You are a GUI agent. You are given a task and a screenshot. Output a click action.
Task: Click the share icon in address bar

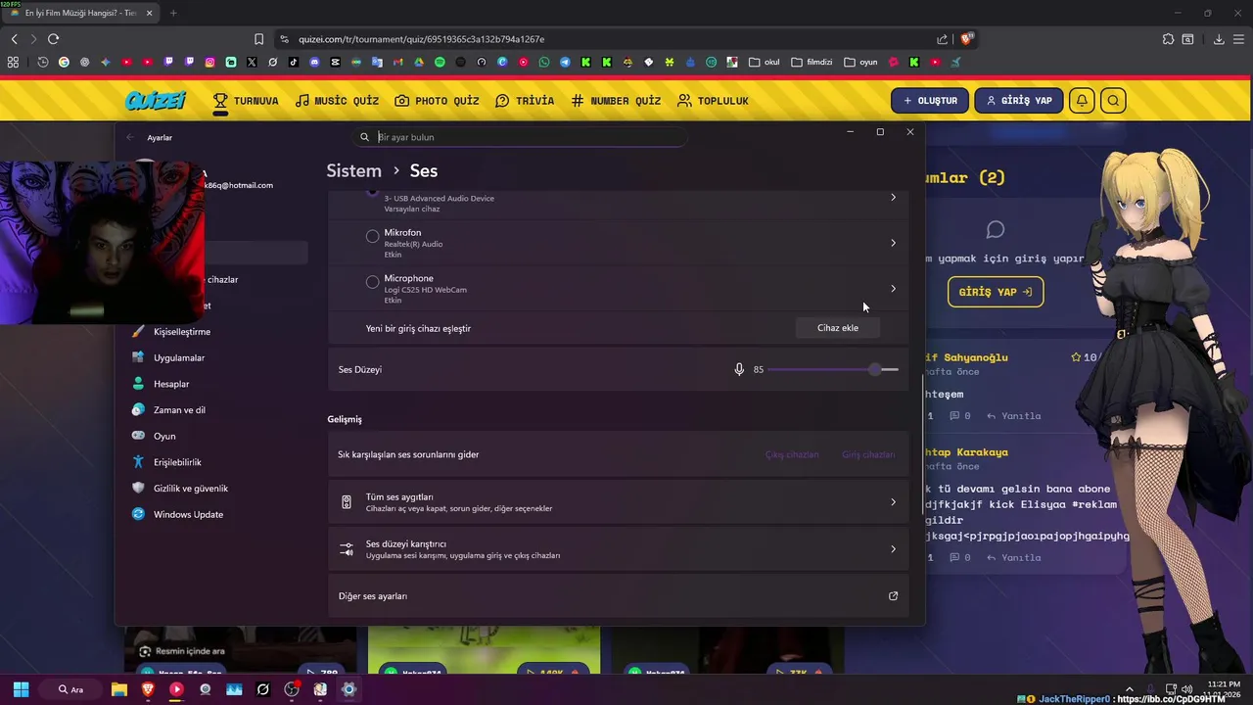pos(942,39)
